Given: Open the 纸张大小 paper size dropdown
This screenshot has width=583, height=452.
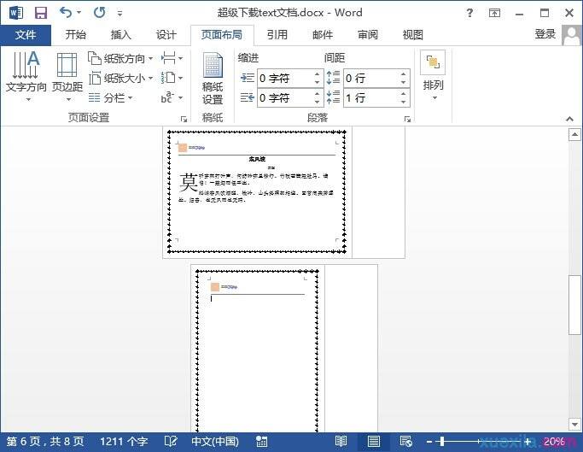Looking at the screenshot, I should pos(121,79).
